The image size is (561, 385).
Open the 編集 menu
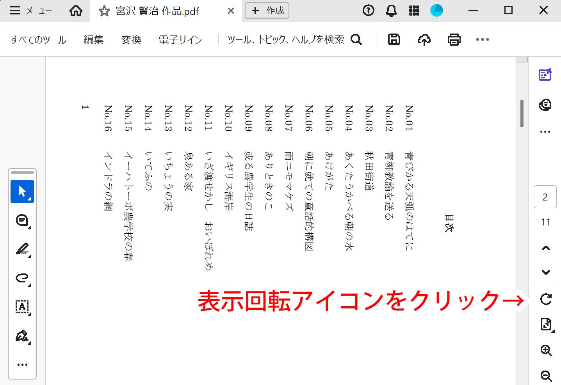coord(94,39)
